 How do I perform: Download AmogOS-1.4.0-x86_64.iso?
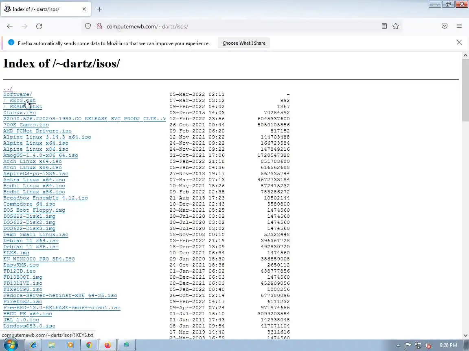[x=41, y=155]
